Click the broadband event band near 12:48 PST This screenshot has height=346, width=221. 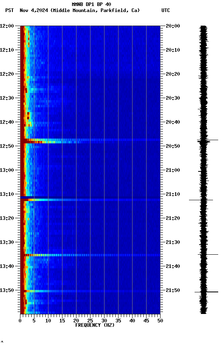click(x=90, y=141)
